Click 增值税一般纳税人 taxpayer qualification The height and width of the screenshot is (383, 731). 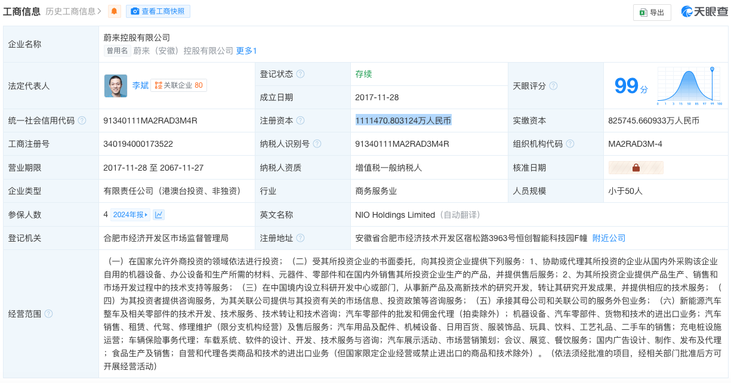pos(388,168)
